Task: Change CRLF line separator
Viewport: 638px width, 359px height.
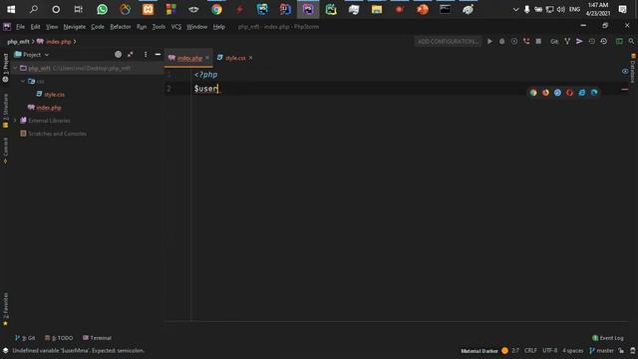Action: (530, 350)
